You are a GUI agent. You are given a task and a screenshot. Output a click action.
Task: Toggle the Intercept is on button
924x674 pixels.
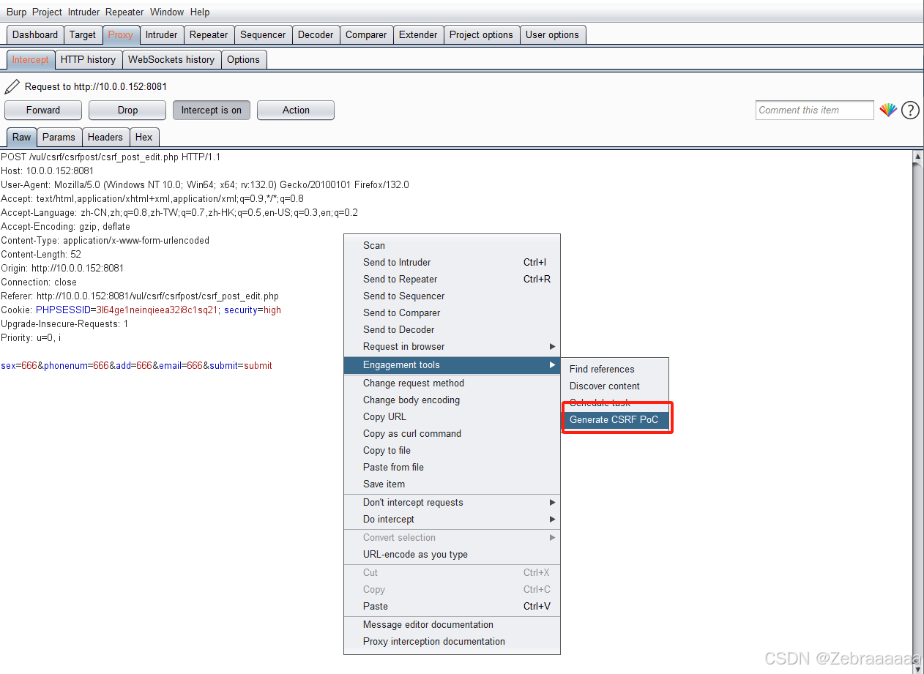click(x=212, y=110)
